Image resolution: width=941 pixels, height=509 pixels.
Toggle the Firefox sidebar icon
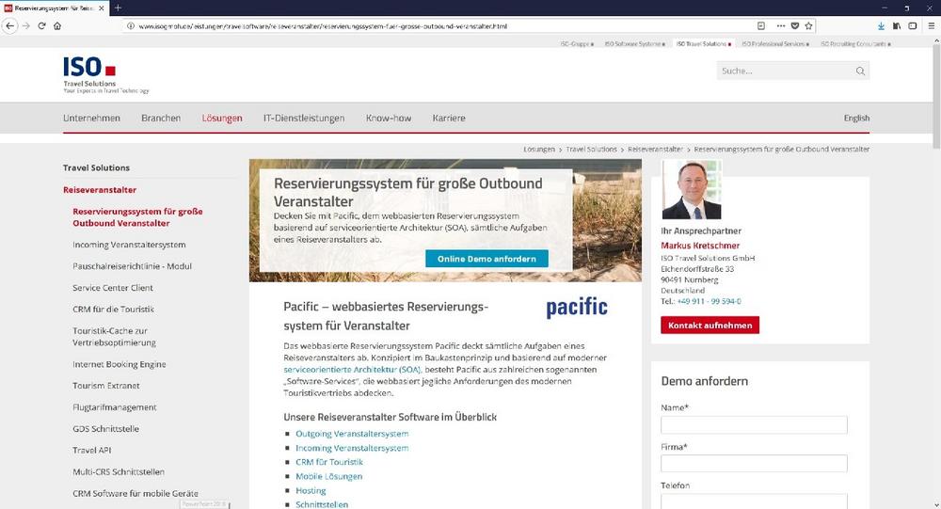point(912,25)
